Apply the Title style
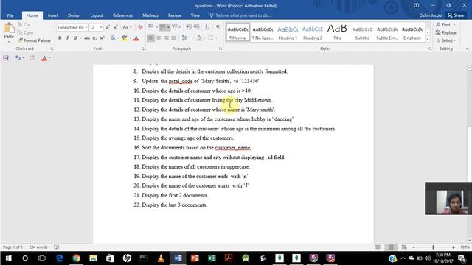This screenshot has width=472, height=265. coord(338,32)
